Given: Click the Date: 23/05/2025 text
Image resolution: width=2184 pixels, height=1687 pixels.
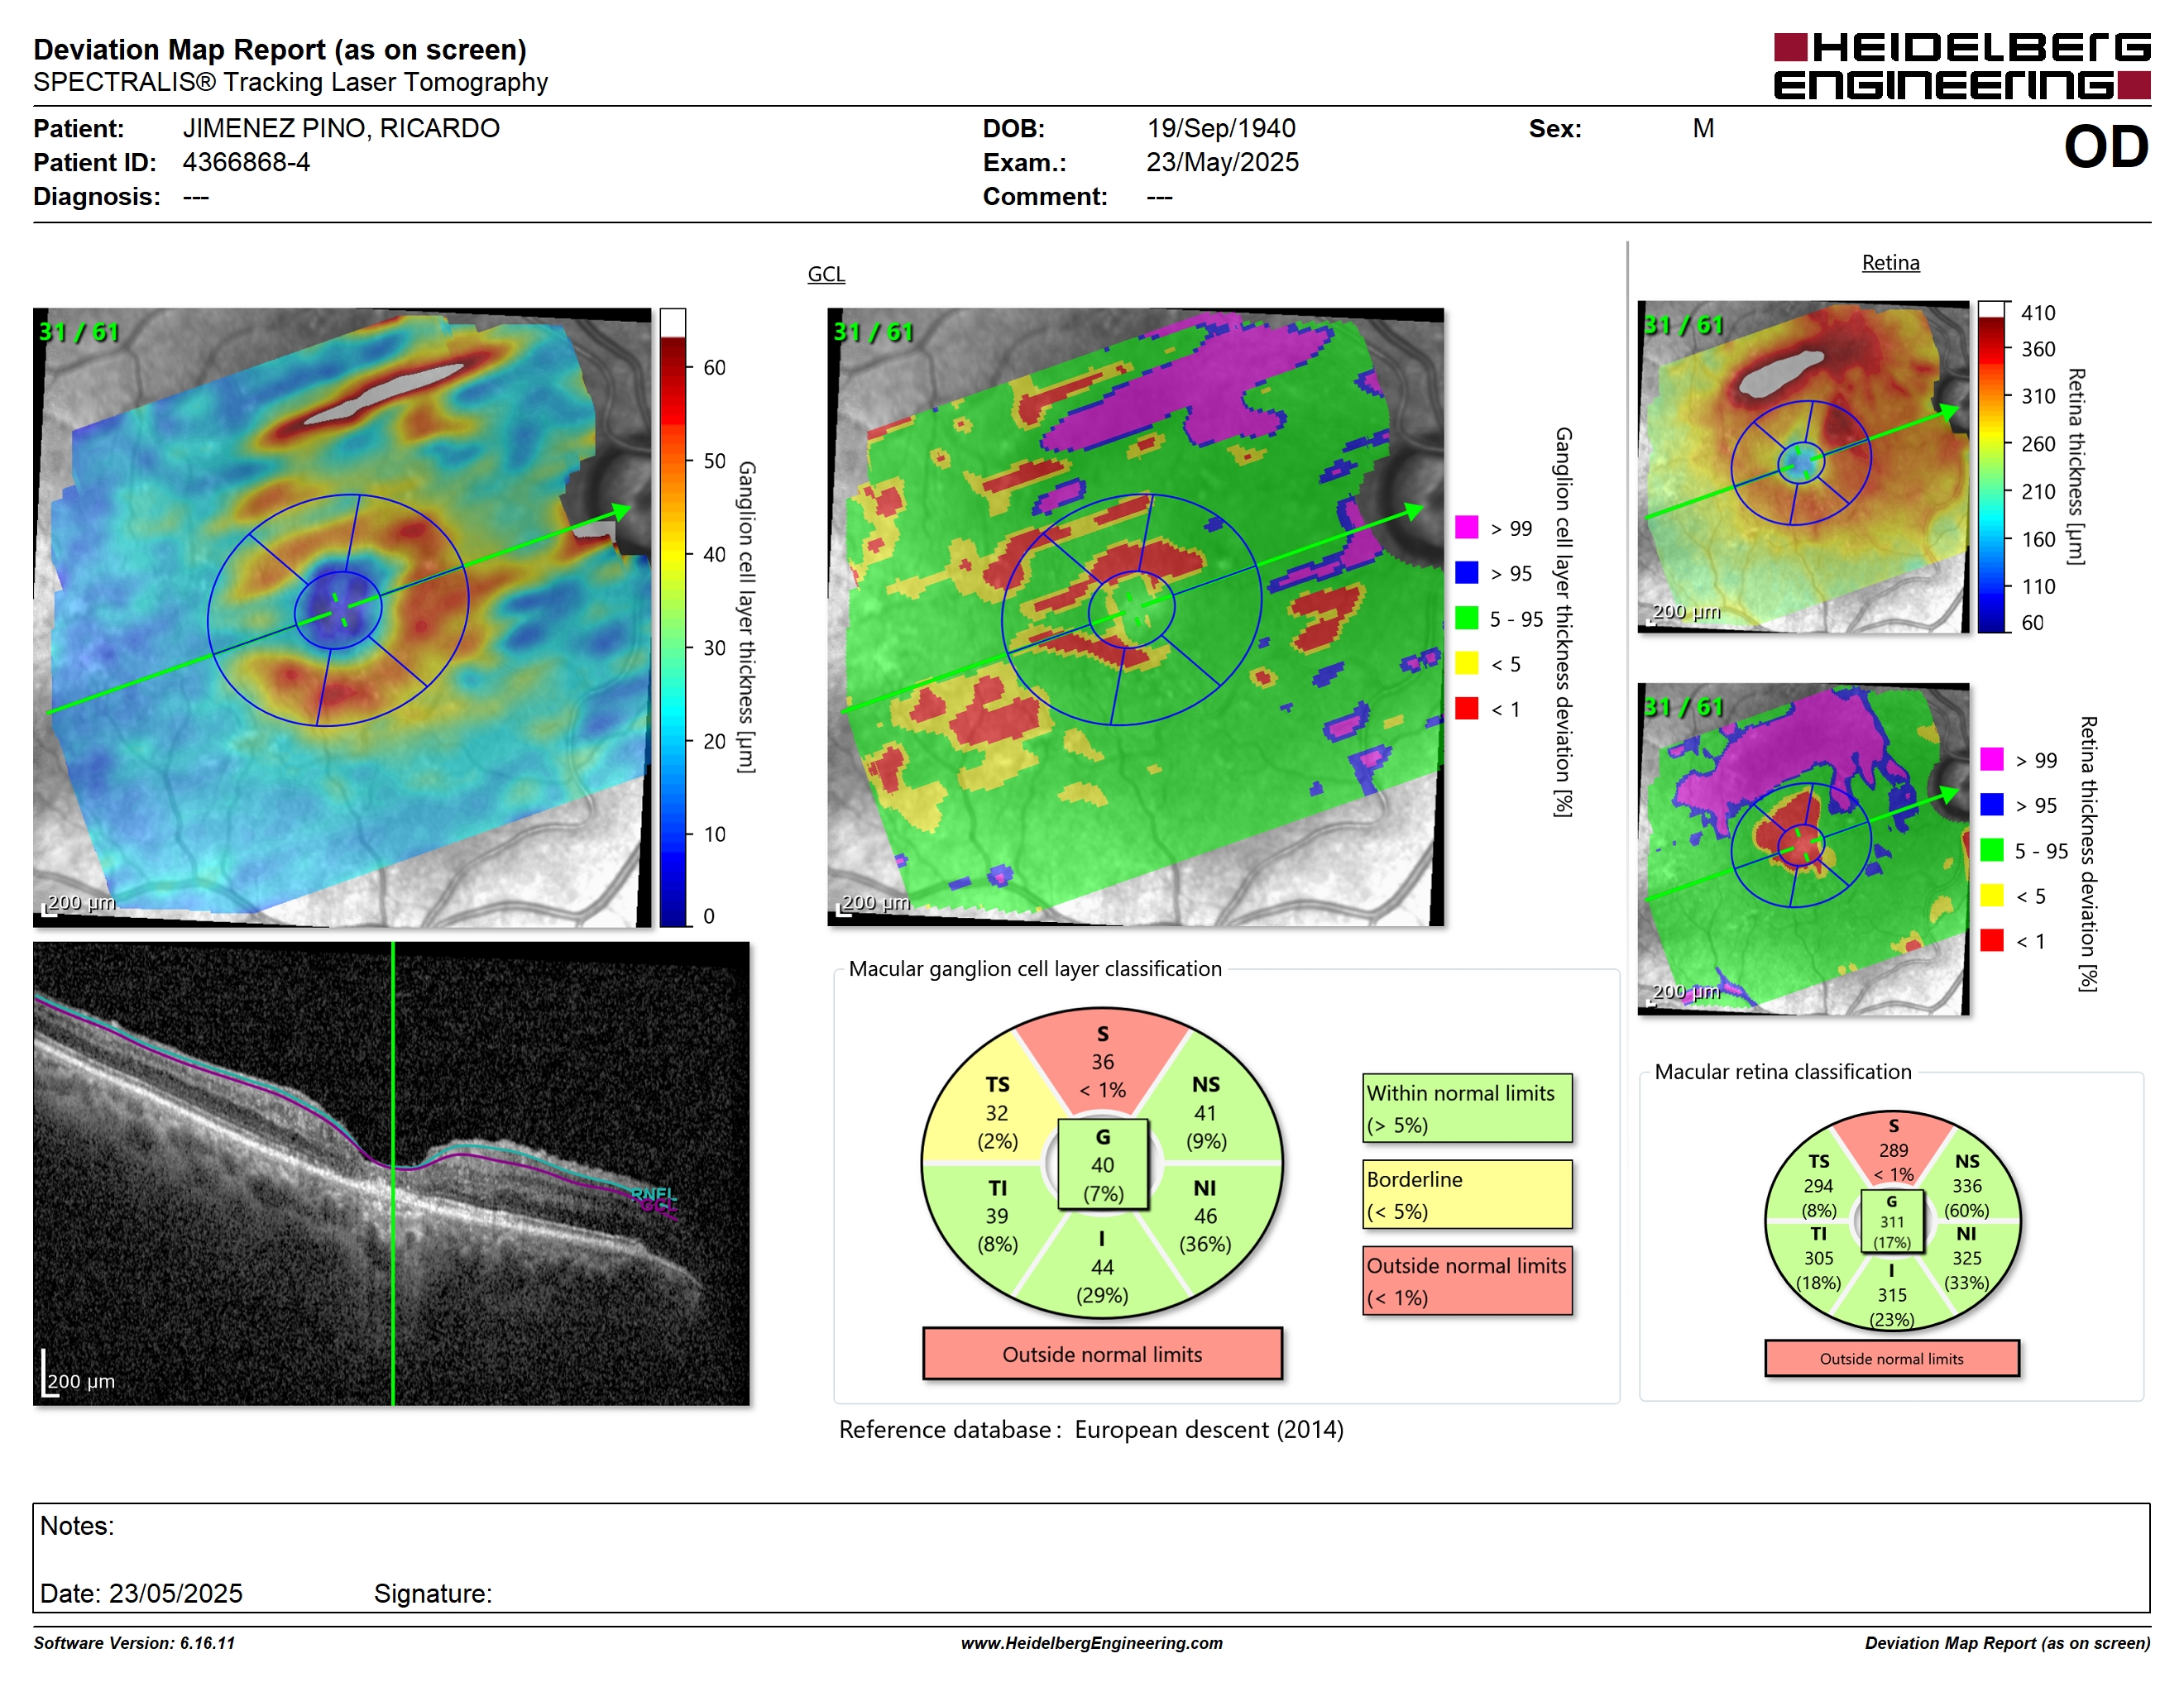Looking at the screenshot, I should 141,1593.
